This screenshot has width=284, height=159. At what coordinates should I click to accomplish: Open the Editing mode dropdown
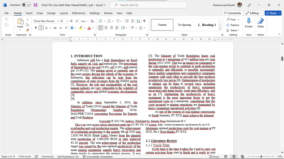pyautogui.click(x=254, y=13)
